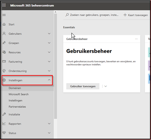The image size is (151, 140).
Task: Click the Essentials section heading
Action: [x=69, y=27]
